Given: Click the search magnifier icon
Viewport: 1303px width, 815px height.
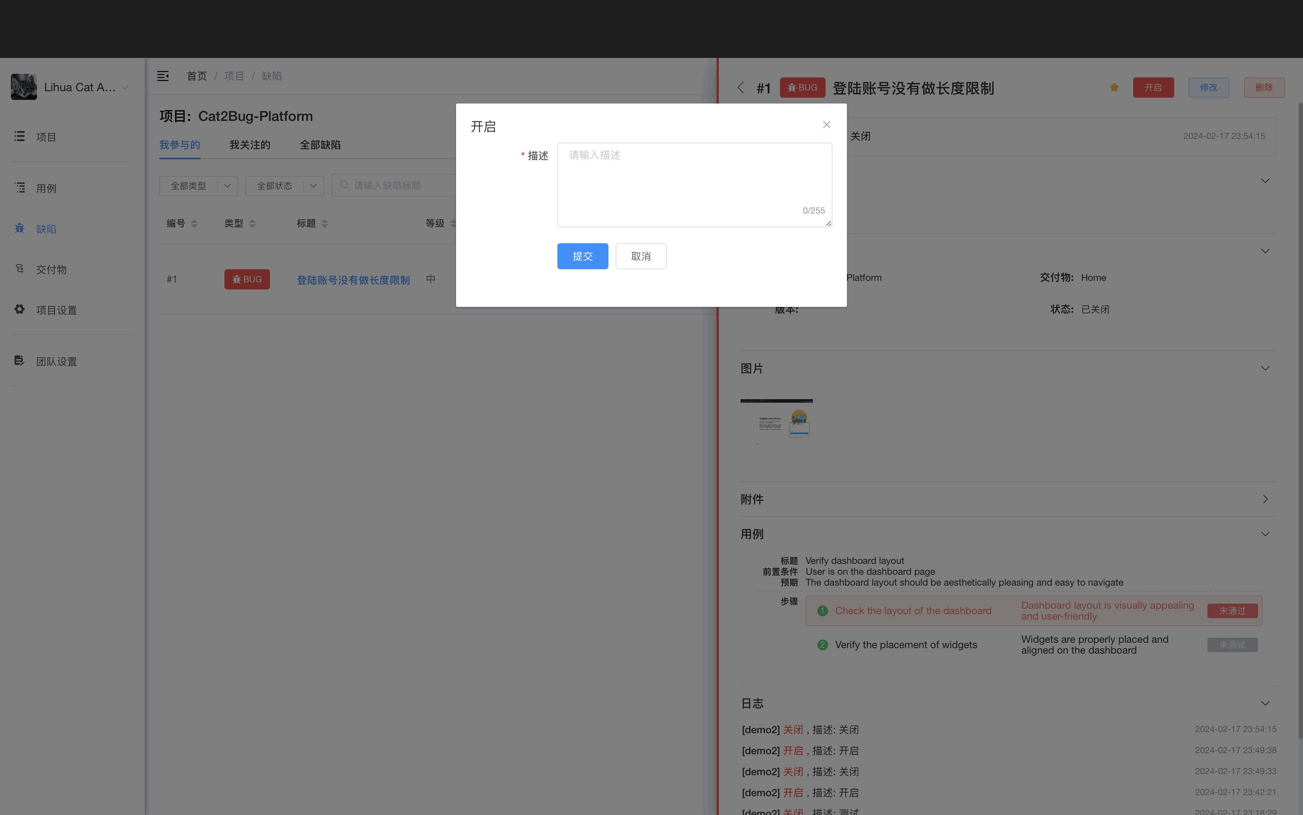Looking at the screenshot, I should click(344, 185).
